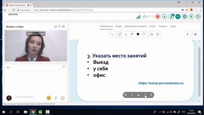Open Task View on taskbar

point(18,112)
